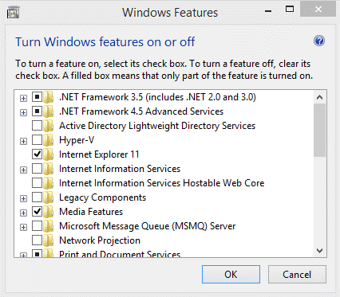
Task: Click the folder icon beside Internet Explorer 11
Action: [49, 154]
